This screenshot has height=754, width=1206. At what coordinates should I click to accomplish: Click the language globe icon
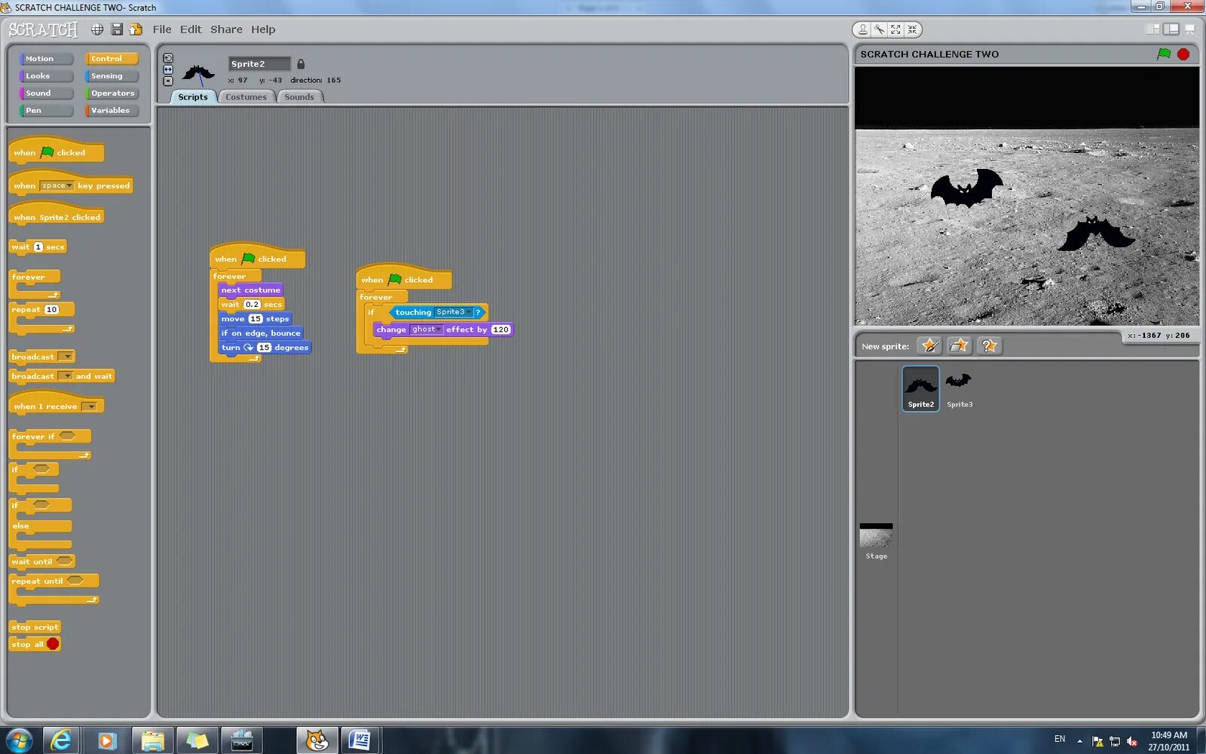pyautogui.click(x=97, y=29)
